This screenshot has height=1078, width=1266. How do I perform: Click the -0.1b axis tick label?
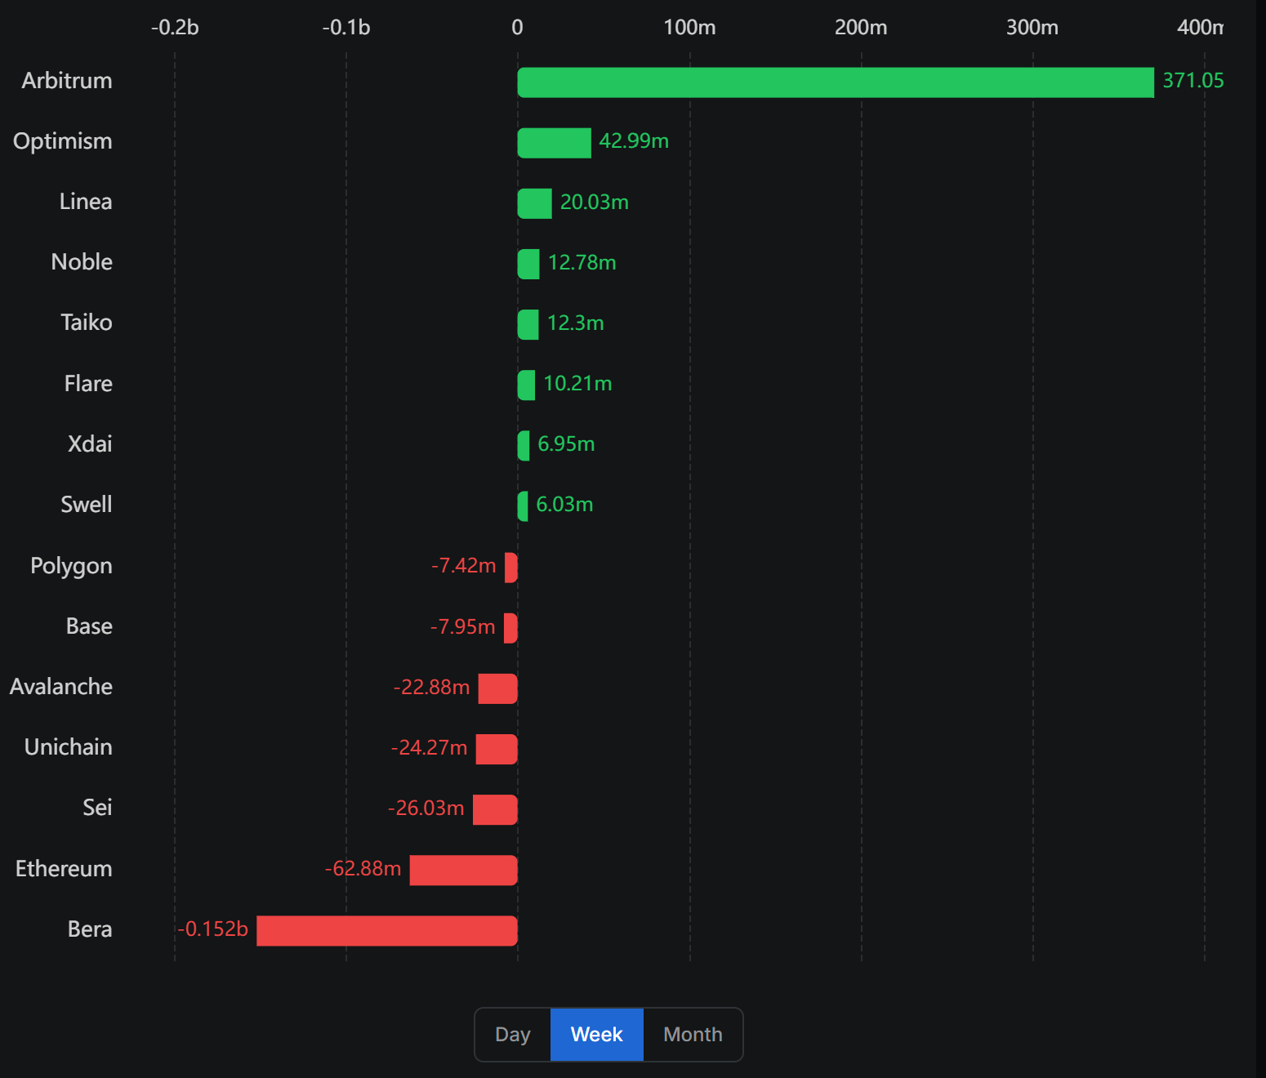[346, 28]
